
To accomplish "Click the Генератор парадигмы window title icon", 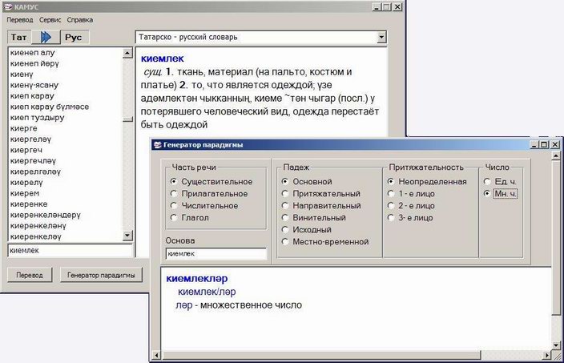I will coord(158,144).
